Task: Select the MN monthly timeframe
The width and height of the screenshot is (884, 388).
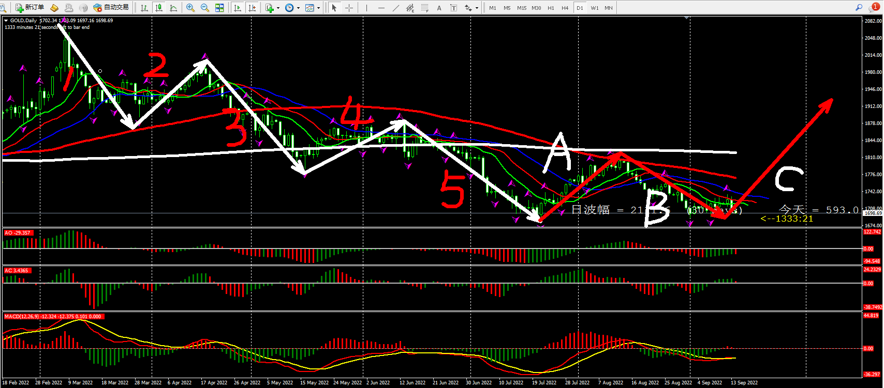Action: click(609, 8)
